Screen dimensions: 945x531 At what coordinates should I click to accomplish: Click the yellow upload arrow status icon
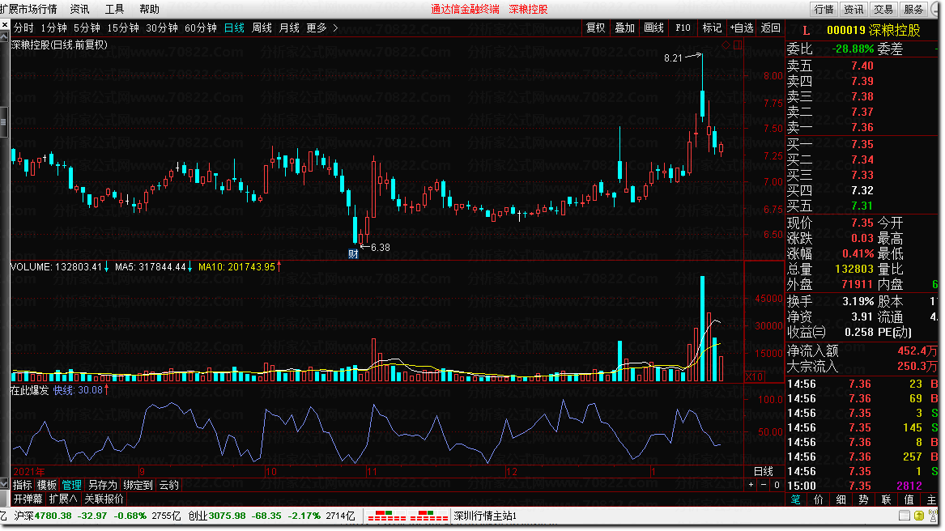[918, 516]
